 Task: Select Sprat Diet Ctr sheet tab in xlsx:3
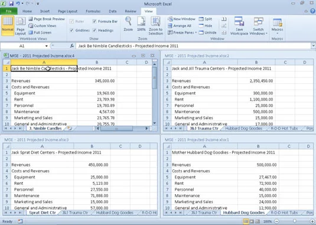(x=43, y=213)
